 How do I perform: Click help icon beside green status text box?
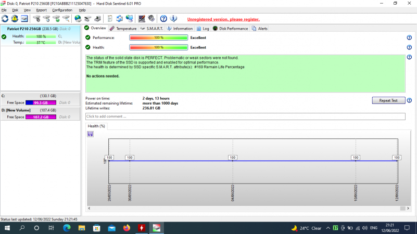pyautogui.click(x=409, y=57)
